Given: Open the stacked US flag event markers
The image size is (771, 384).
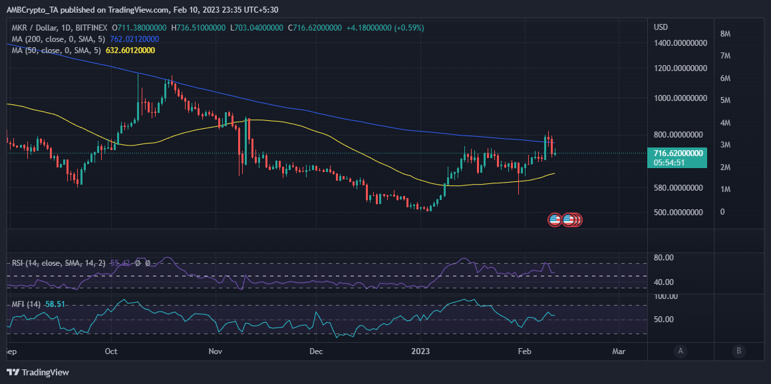Looking at the screenshot, I should pyautogui.click(x=573, y=220).
